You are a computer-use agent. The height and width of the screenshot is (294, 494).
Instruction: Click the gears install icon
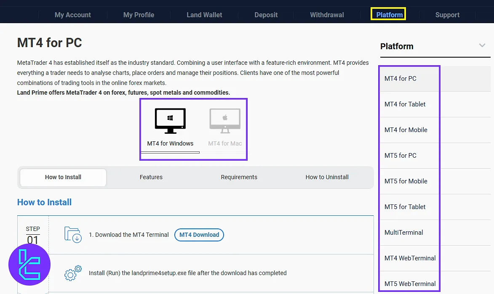73,273
